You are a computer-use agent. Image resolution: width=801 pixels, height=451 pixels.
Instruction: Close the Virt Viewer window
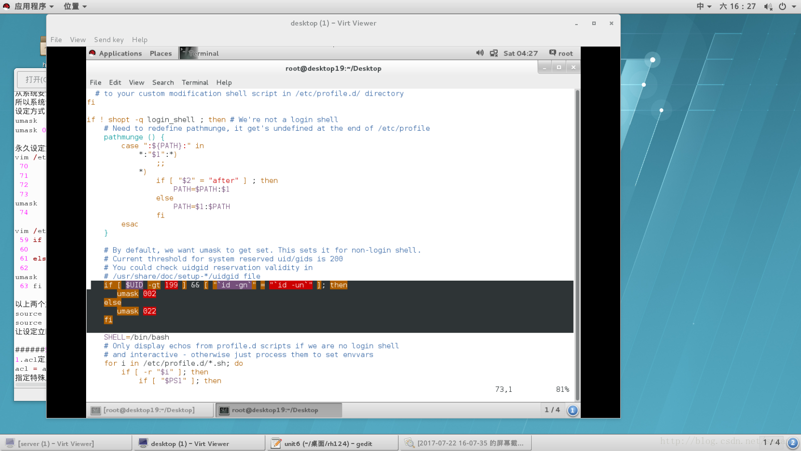[611, 24]
